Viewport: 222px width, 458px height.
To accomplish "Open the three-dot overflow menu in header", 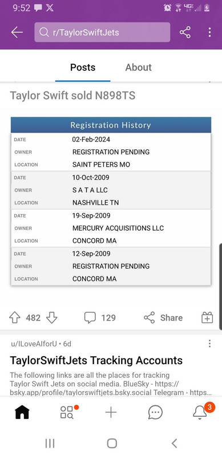I will click(x=209, y=33).
